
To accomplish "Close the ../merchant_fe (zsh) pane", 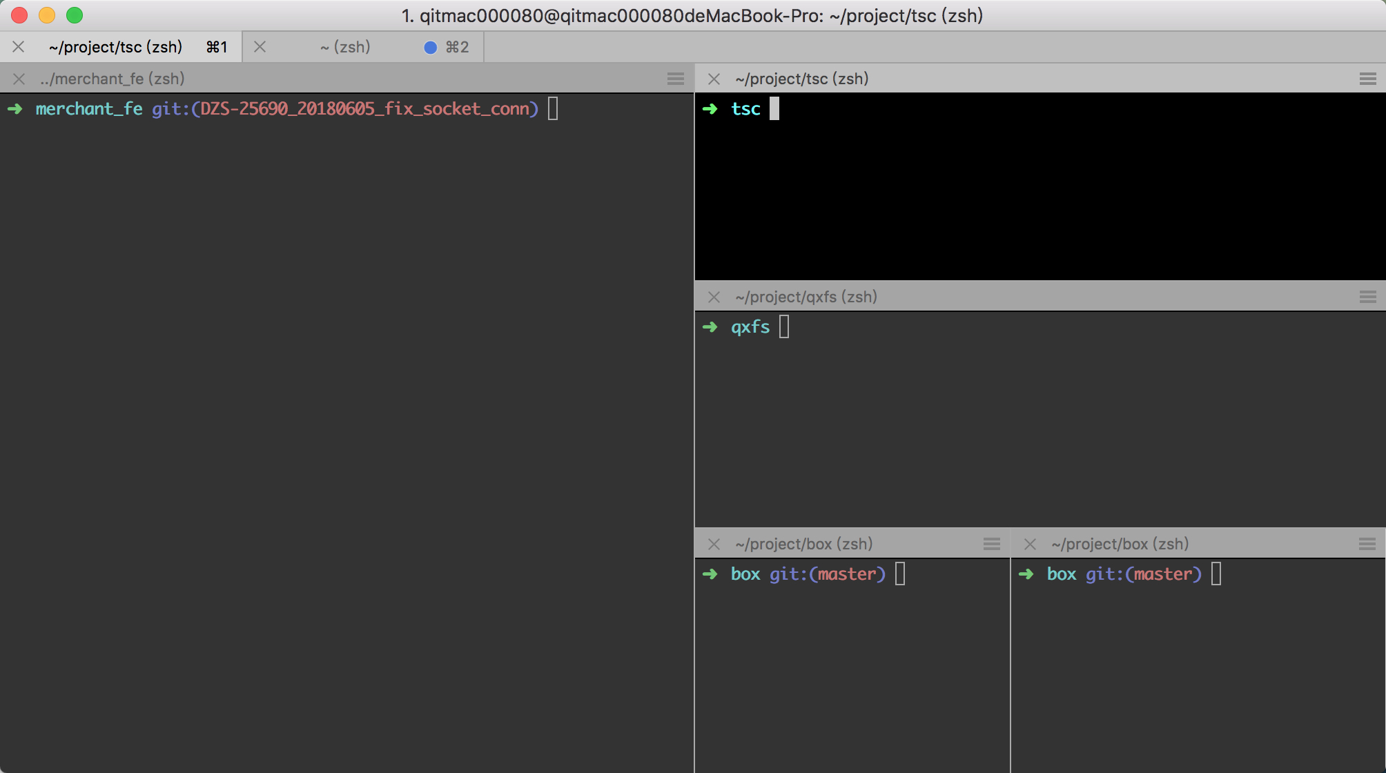I will [19, 79].
